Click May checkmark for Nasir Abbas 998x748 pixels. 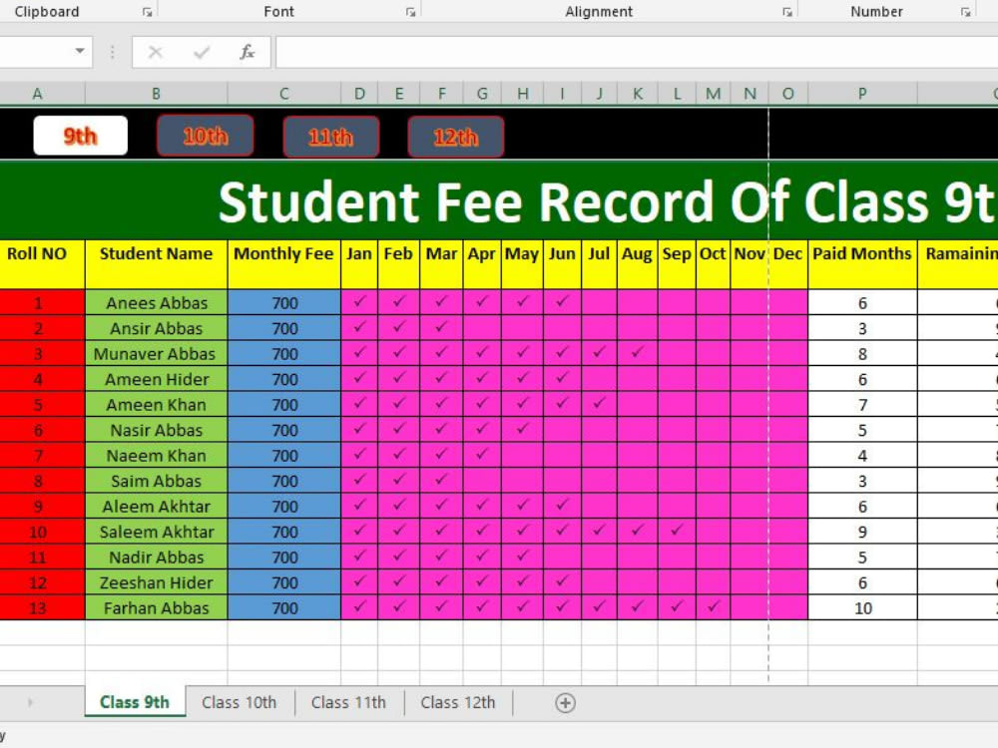click(522, 429)
